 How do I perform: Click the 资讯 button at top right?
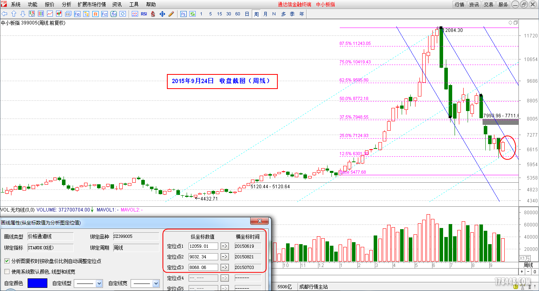(474, 4)
